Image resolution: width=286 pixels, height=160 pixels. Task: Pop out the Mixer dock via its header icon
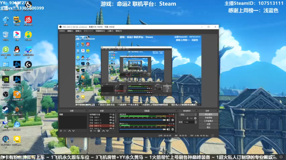click(176, 111)
